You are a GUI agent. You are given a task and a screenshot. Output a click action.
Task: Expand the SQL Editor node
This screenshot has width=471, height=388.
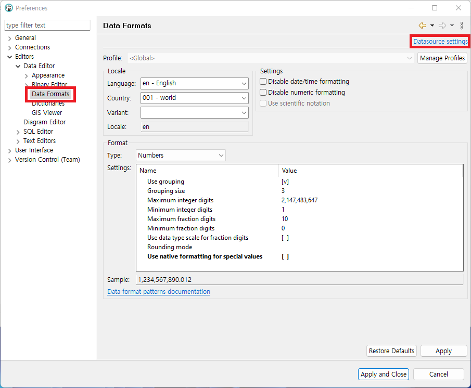point(18,132)
